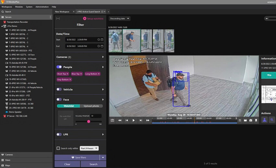This screenshot has width=276, height=168.
Task: Switch to the New Workspace tab
Action: pos(62,12)
